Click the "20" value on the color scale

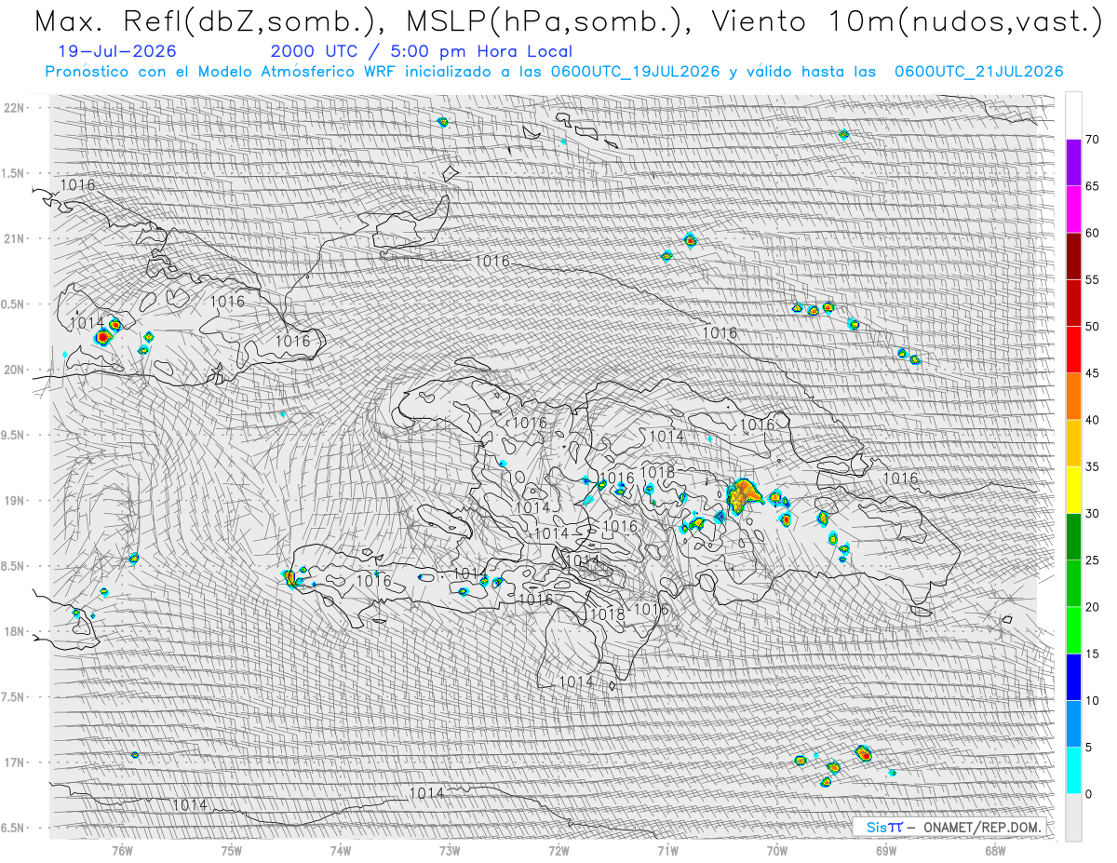[x=1094, y=607]
